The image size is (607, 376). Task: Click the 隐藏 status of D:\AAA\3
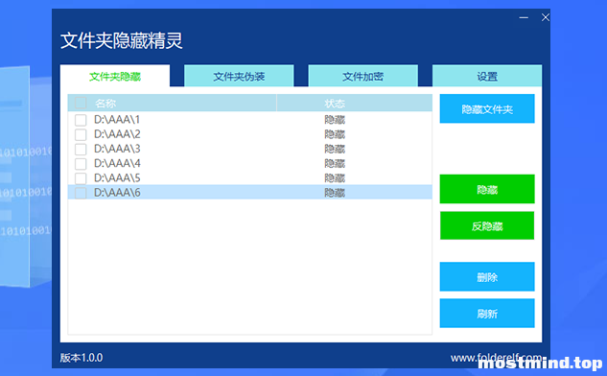click(x=335, y=149)
